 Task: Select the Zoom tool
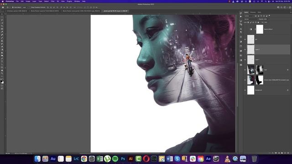point(2,73)
